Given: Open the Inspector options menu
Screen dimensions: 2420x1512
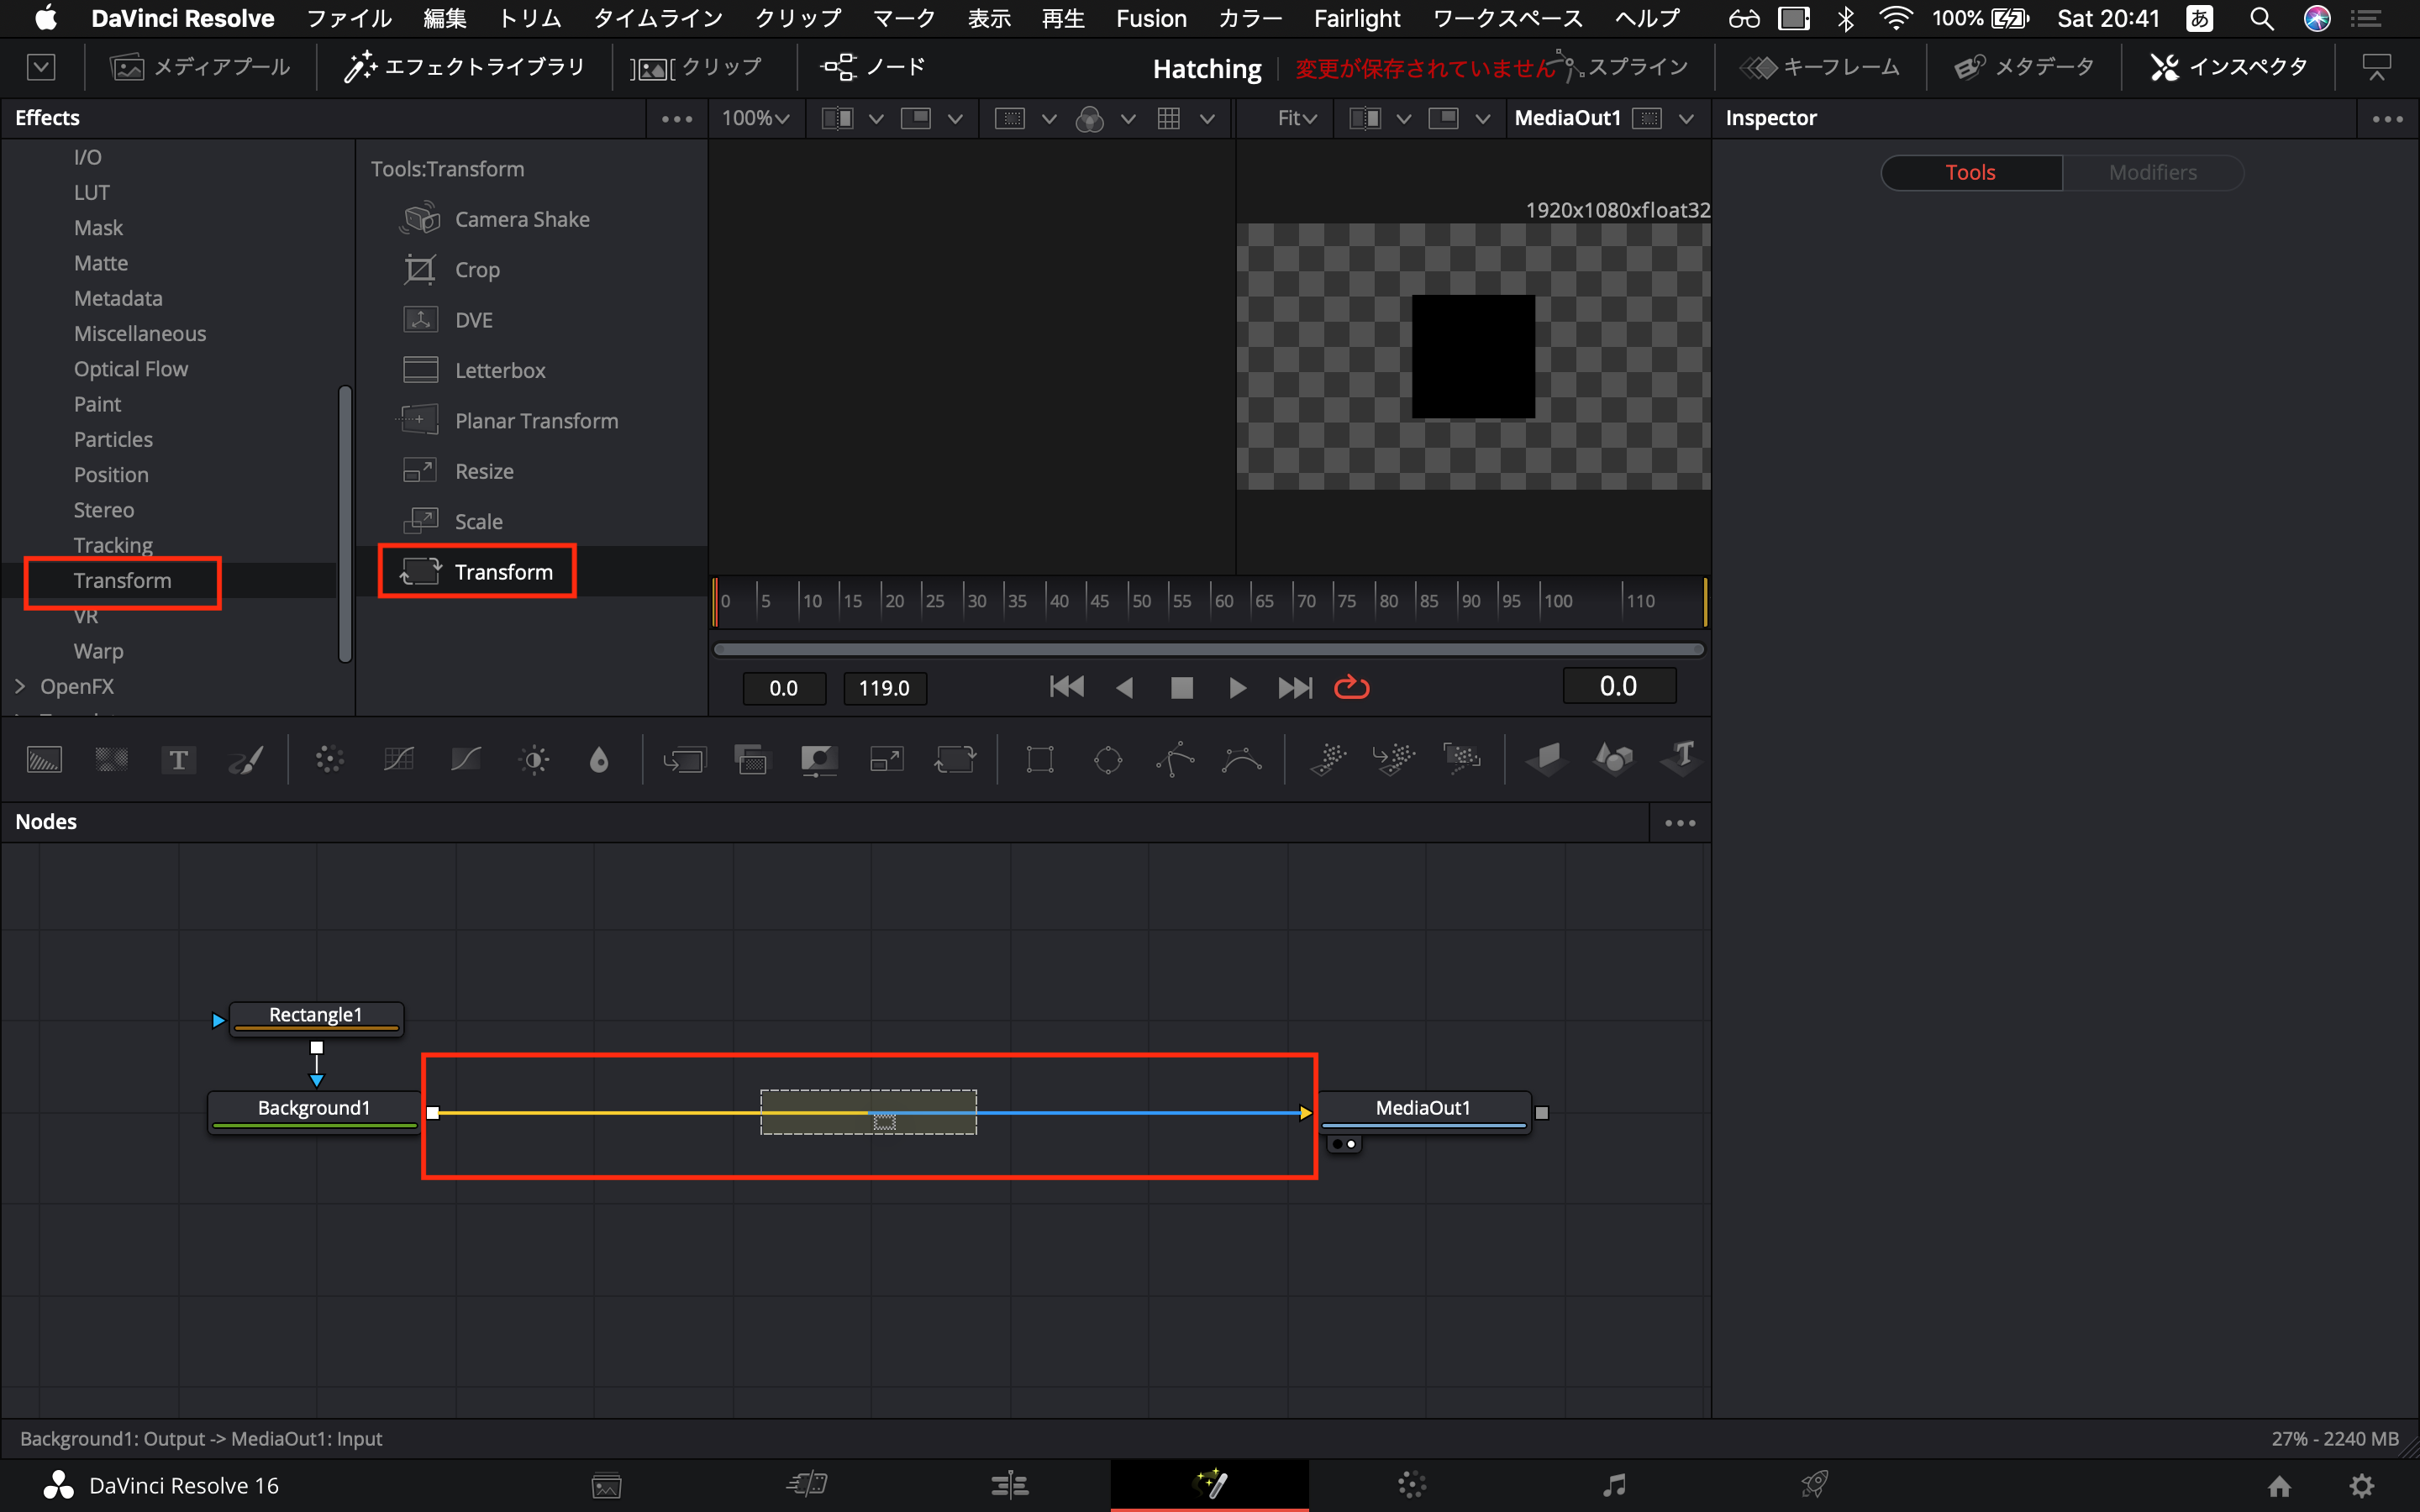Looking at the screenshot, I should (2388, 119).
